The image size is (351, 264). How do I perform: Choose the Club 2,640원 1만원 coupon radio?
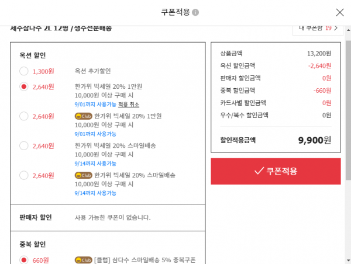point(24,116)
